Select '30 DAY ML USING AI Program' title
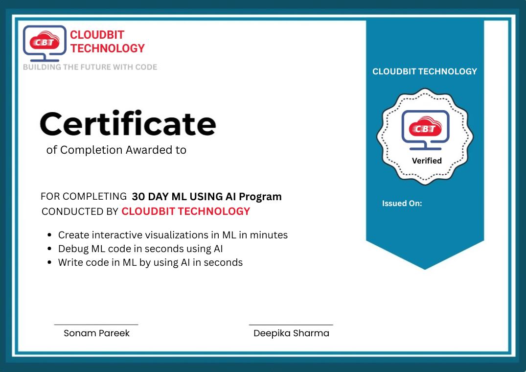 tap(206, 197)
